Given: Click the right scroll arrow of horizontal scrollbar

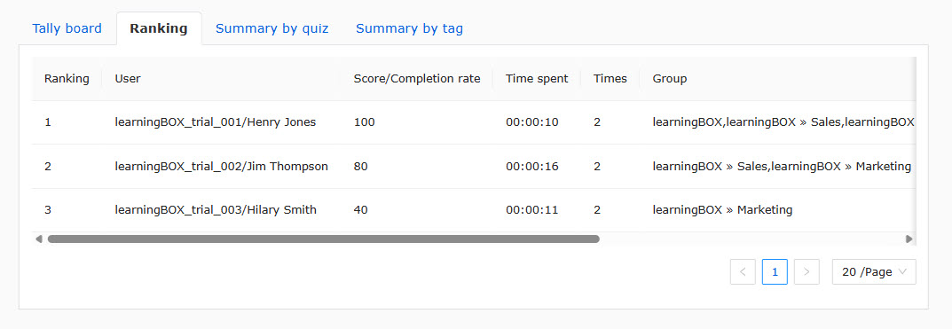Looking at the screenshot, I should [x=909, y=239].
